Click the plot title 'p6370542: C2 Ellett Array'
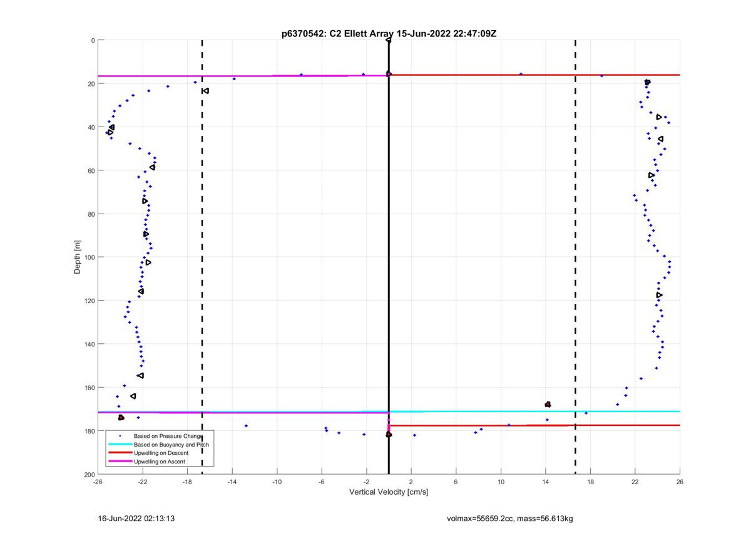The height and width of the screenshot is (533, 751). (337, 33)
